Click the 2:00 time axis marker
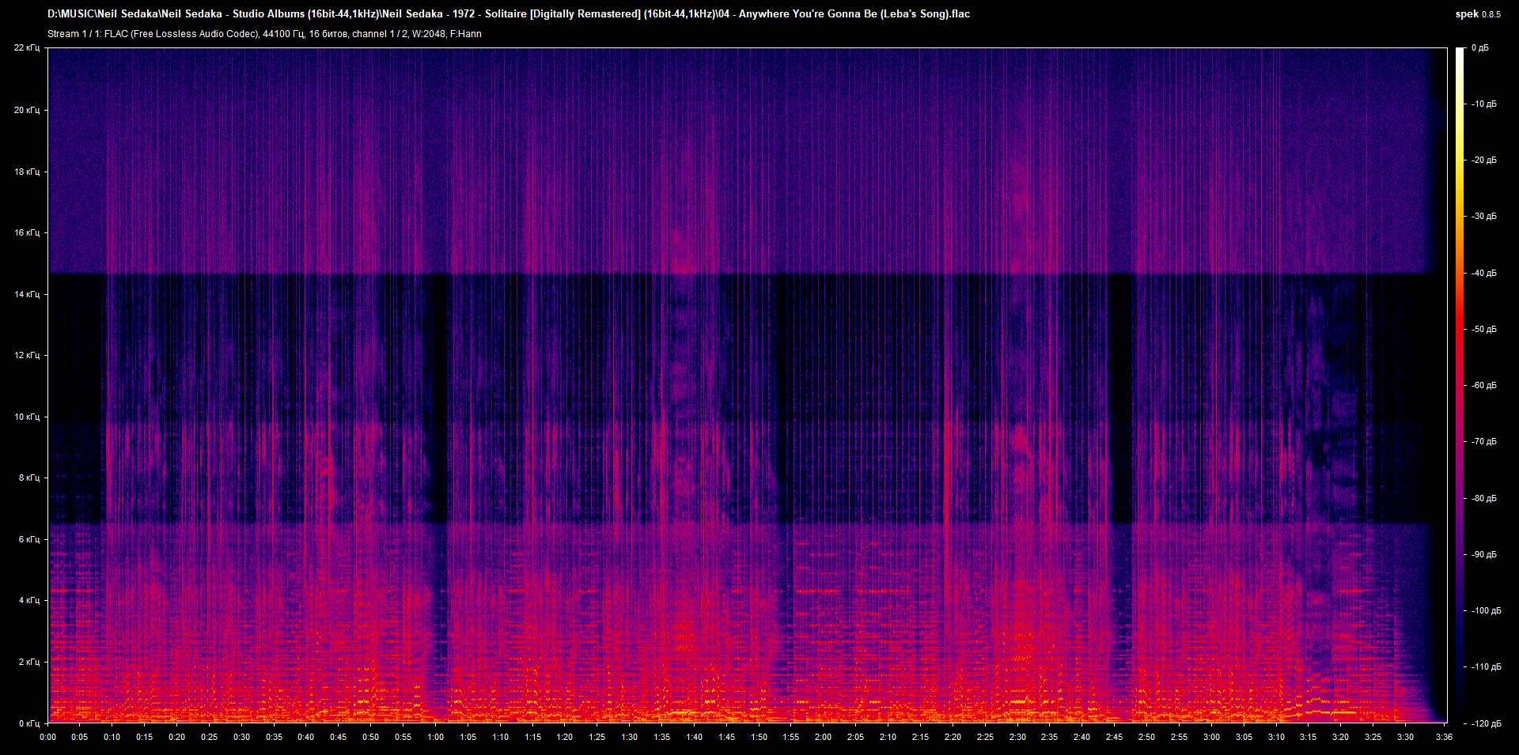This screenshot has width=1519, height=755. [824, 737]
